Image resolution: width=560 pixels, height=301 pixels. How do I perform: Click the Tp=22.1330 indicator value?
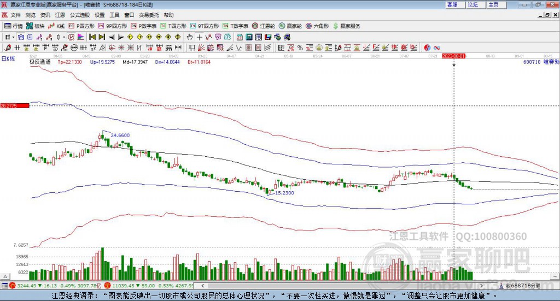coord(69,62)
